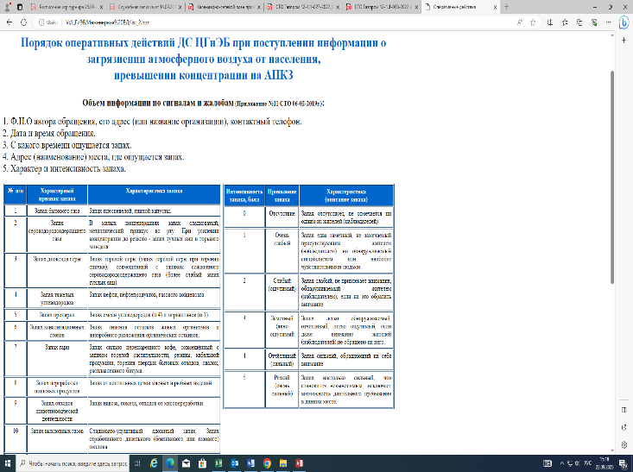
Task: Add sidebar app with plus icon
Action: click(x=624, y=40)
